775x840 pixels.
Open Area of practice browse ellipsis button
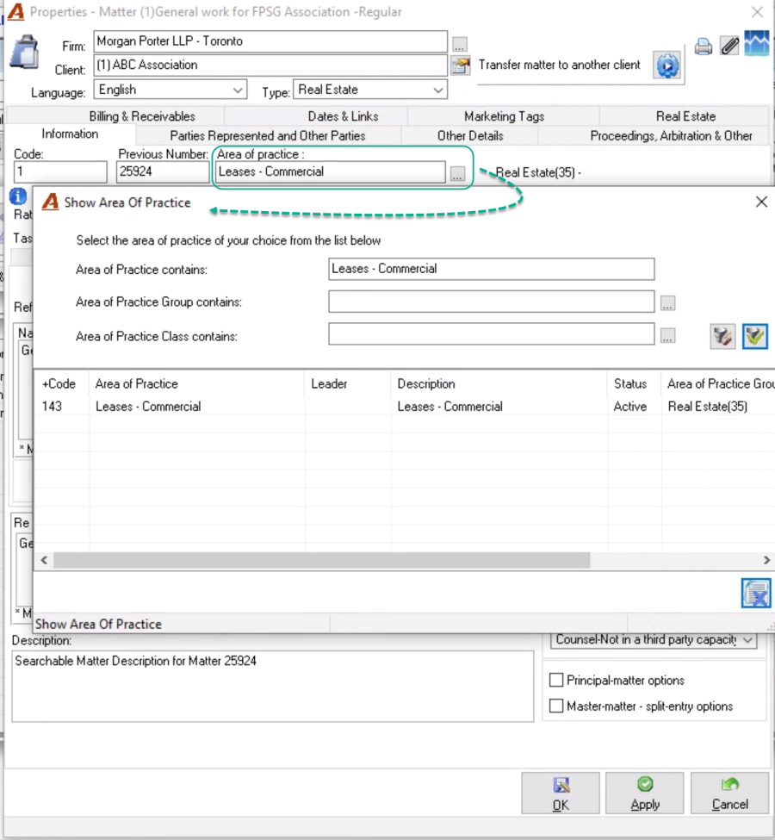[x=457, y=173]
